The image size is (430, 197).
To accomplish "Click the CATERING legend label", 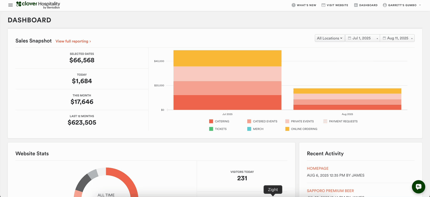I will pos(222,121).
